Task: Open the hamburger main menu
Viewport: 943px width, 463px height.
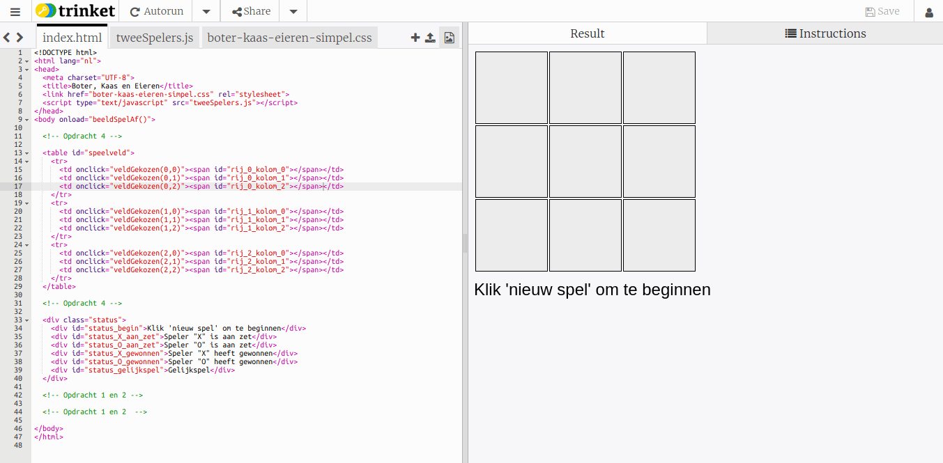Action: click(x=15, y=11)
